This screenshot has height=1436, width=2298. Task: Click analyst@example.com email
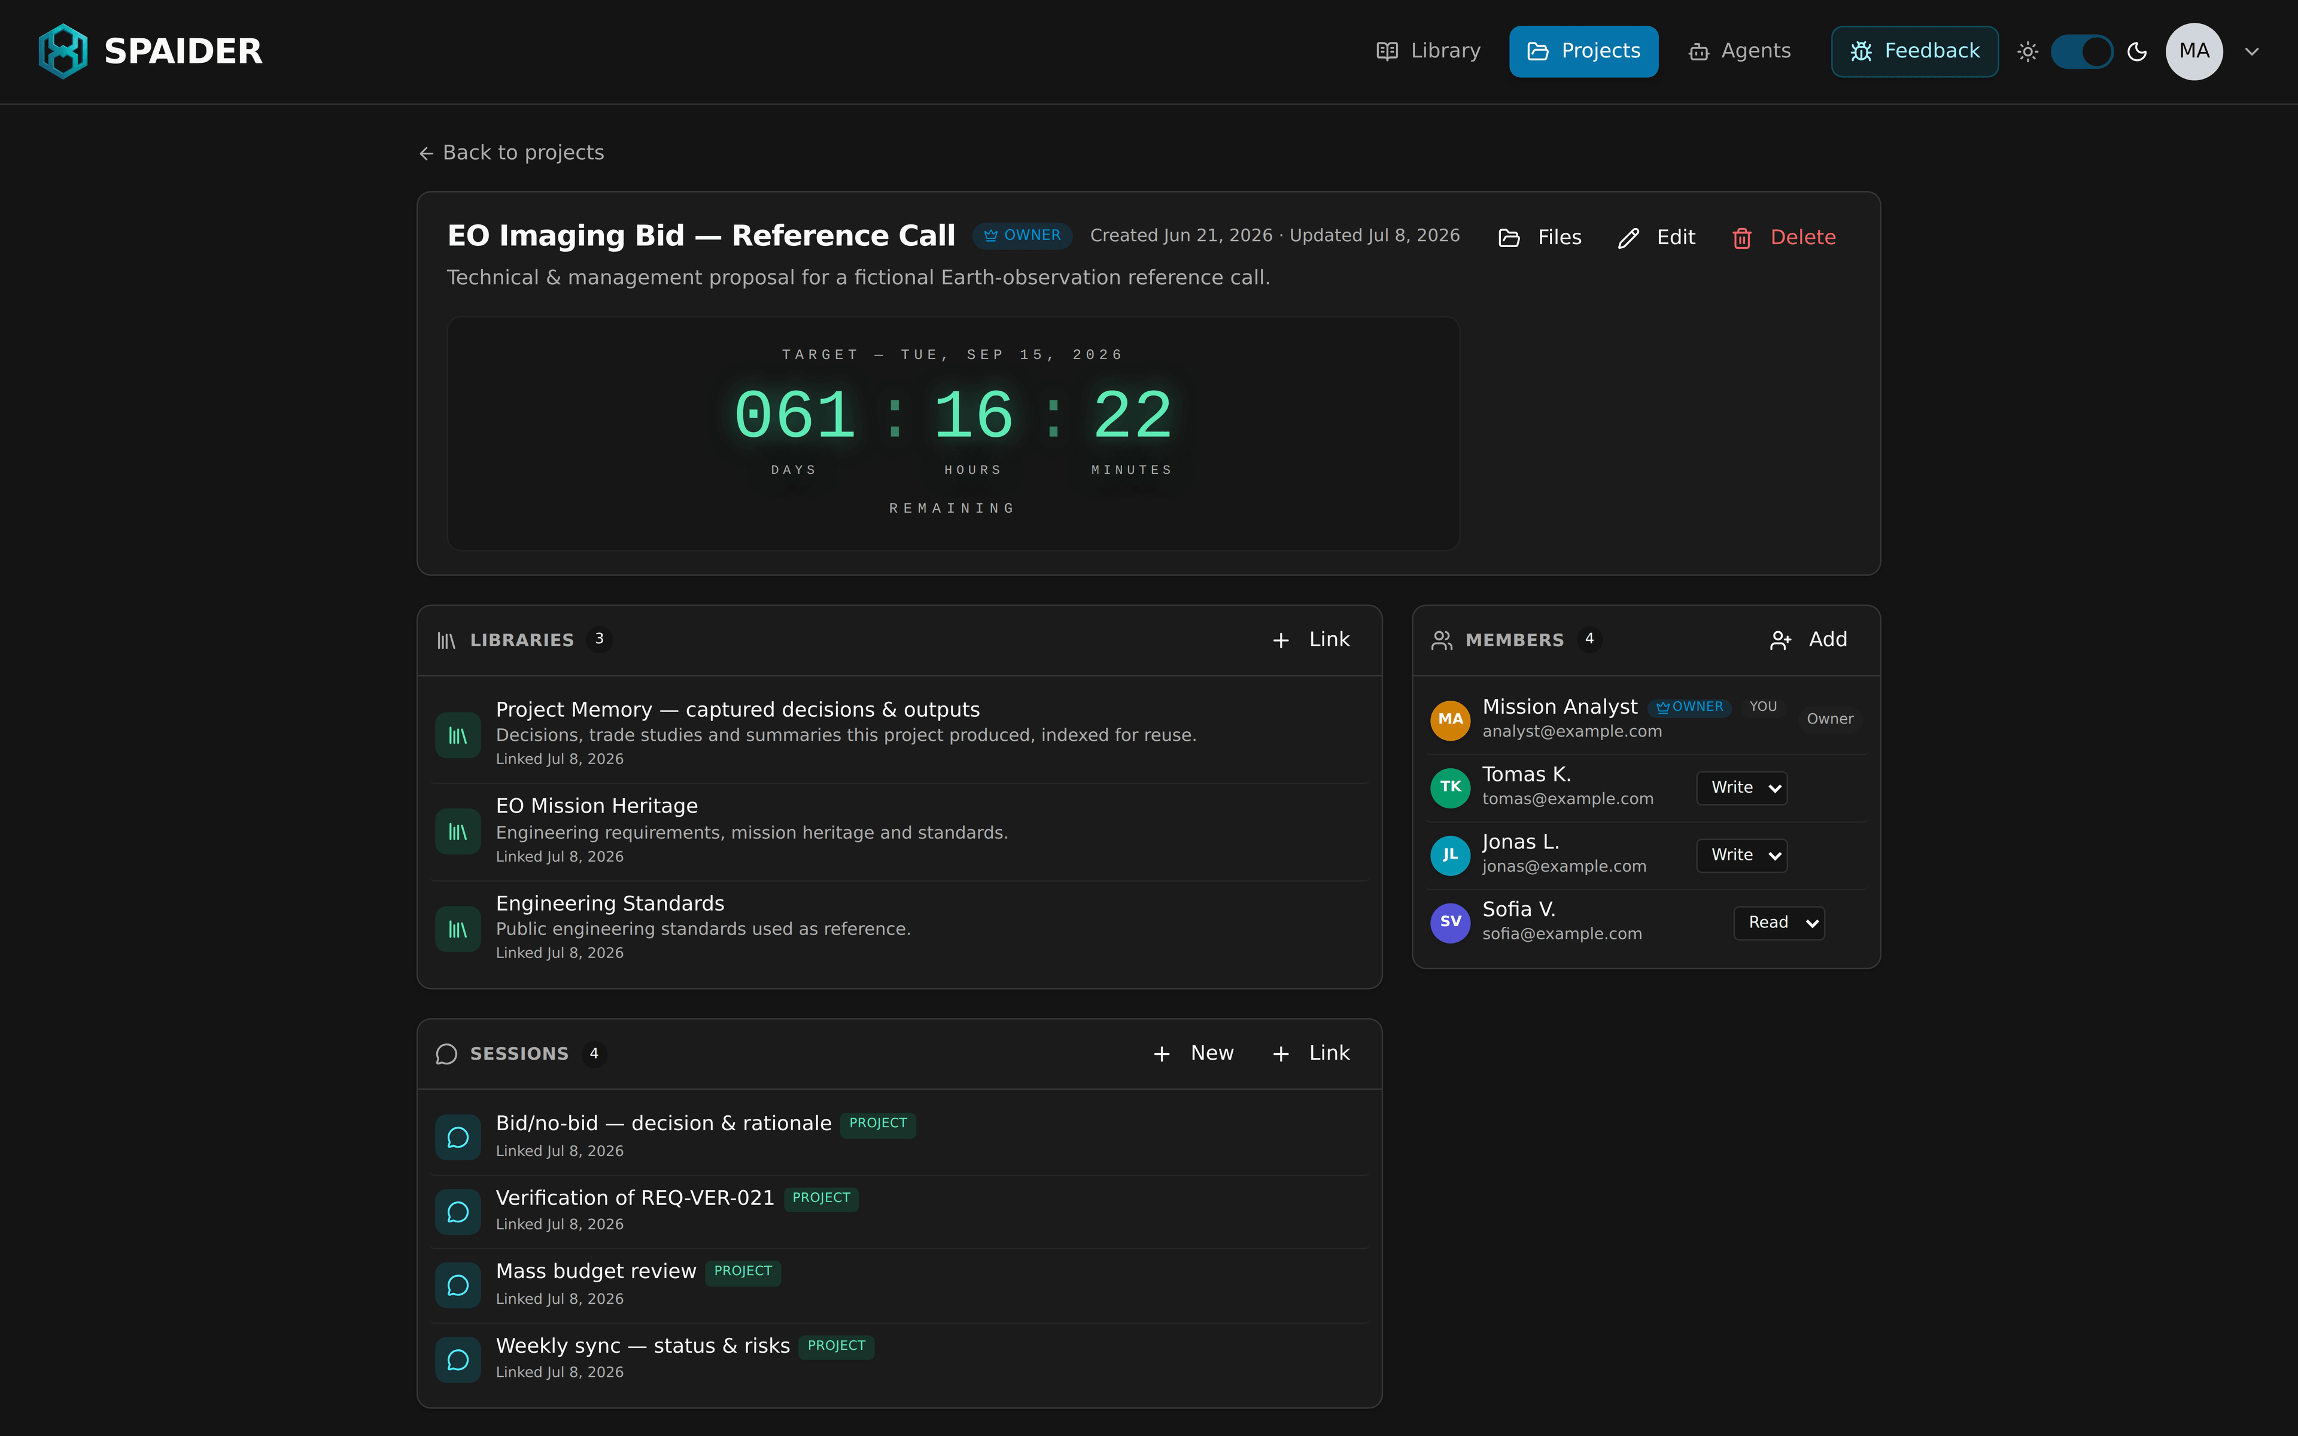point(1571,731)
